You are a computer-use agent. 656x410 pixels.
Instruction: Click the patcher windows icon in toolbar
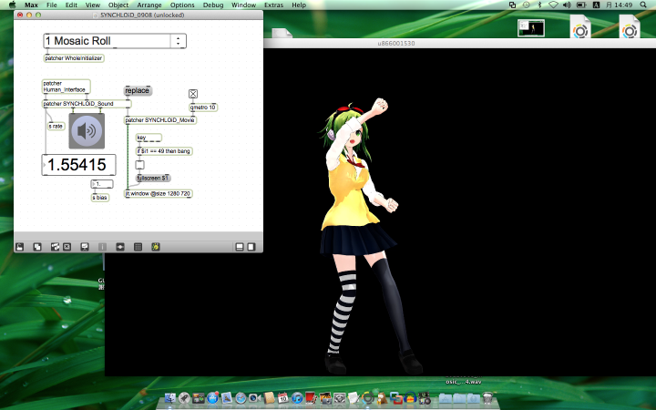120,247
